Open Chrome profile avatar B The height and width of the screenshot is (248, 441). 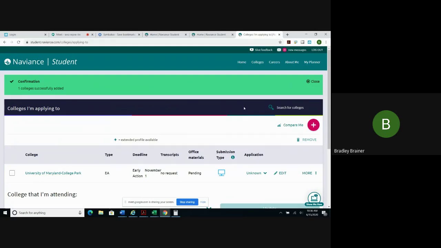(319, 42)
